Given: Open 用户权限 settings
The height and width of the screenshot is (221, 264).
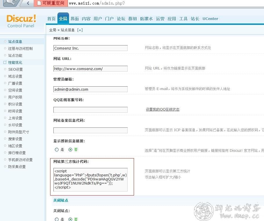Looking at the screenshot, I should tap(15, 97).
